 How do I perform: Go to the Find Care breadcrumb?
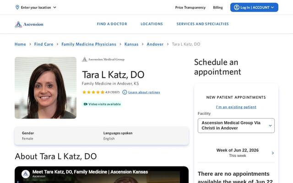(x=44, y=44)
